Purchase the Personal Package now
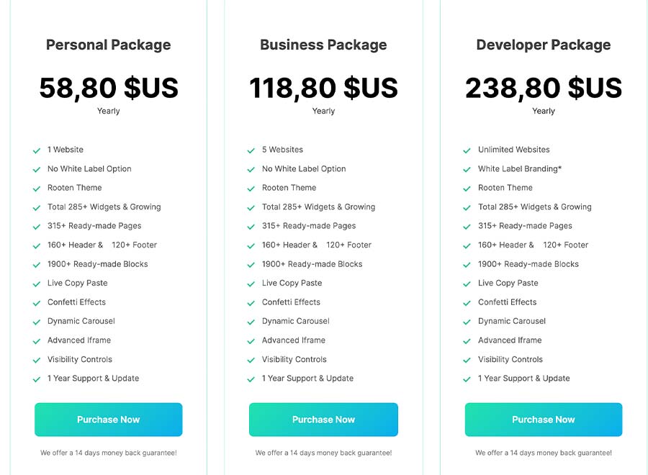The height and width of the screenshot is (475, 648). coord(108,420)
